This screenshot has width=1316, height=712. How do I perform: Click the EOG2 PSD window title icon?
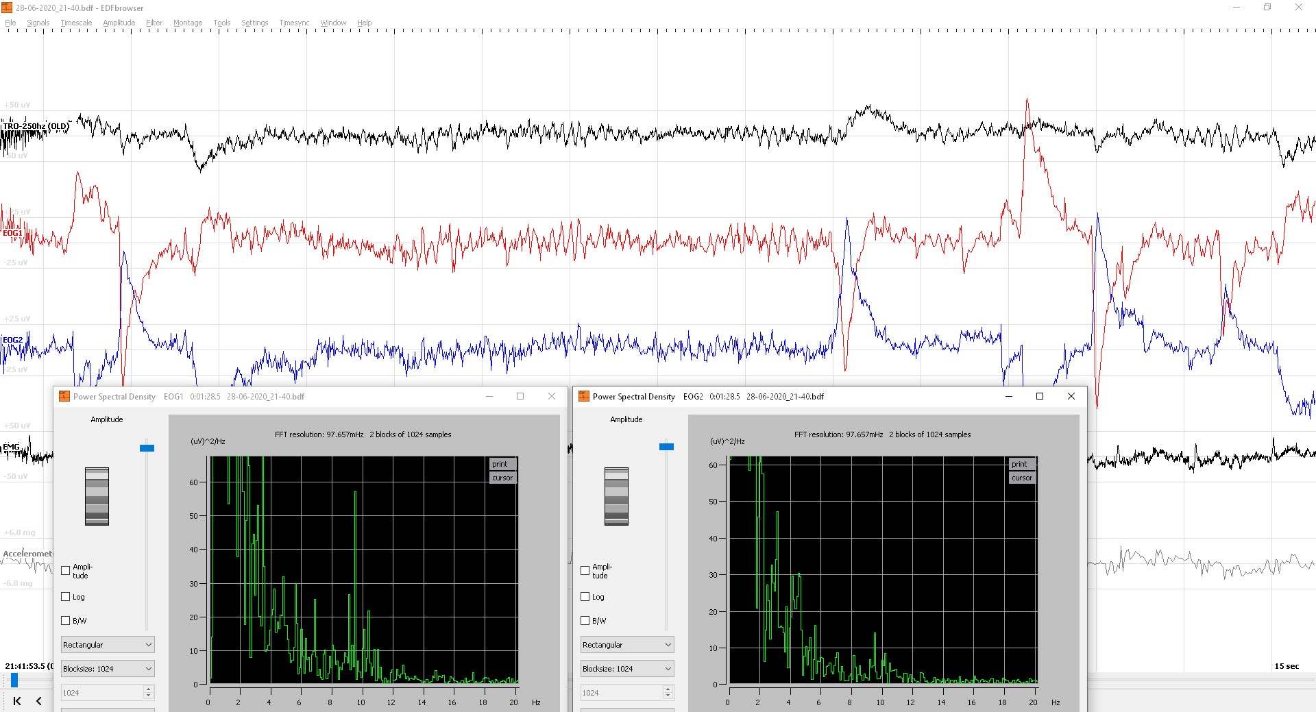(x=584, y=396)
